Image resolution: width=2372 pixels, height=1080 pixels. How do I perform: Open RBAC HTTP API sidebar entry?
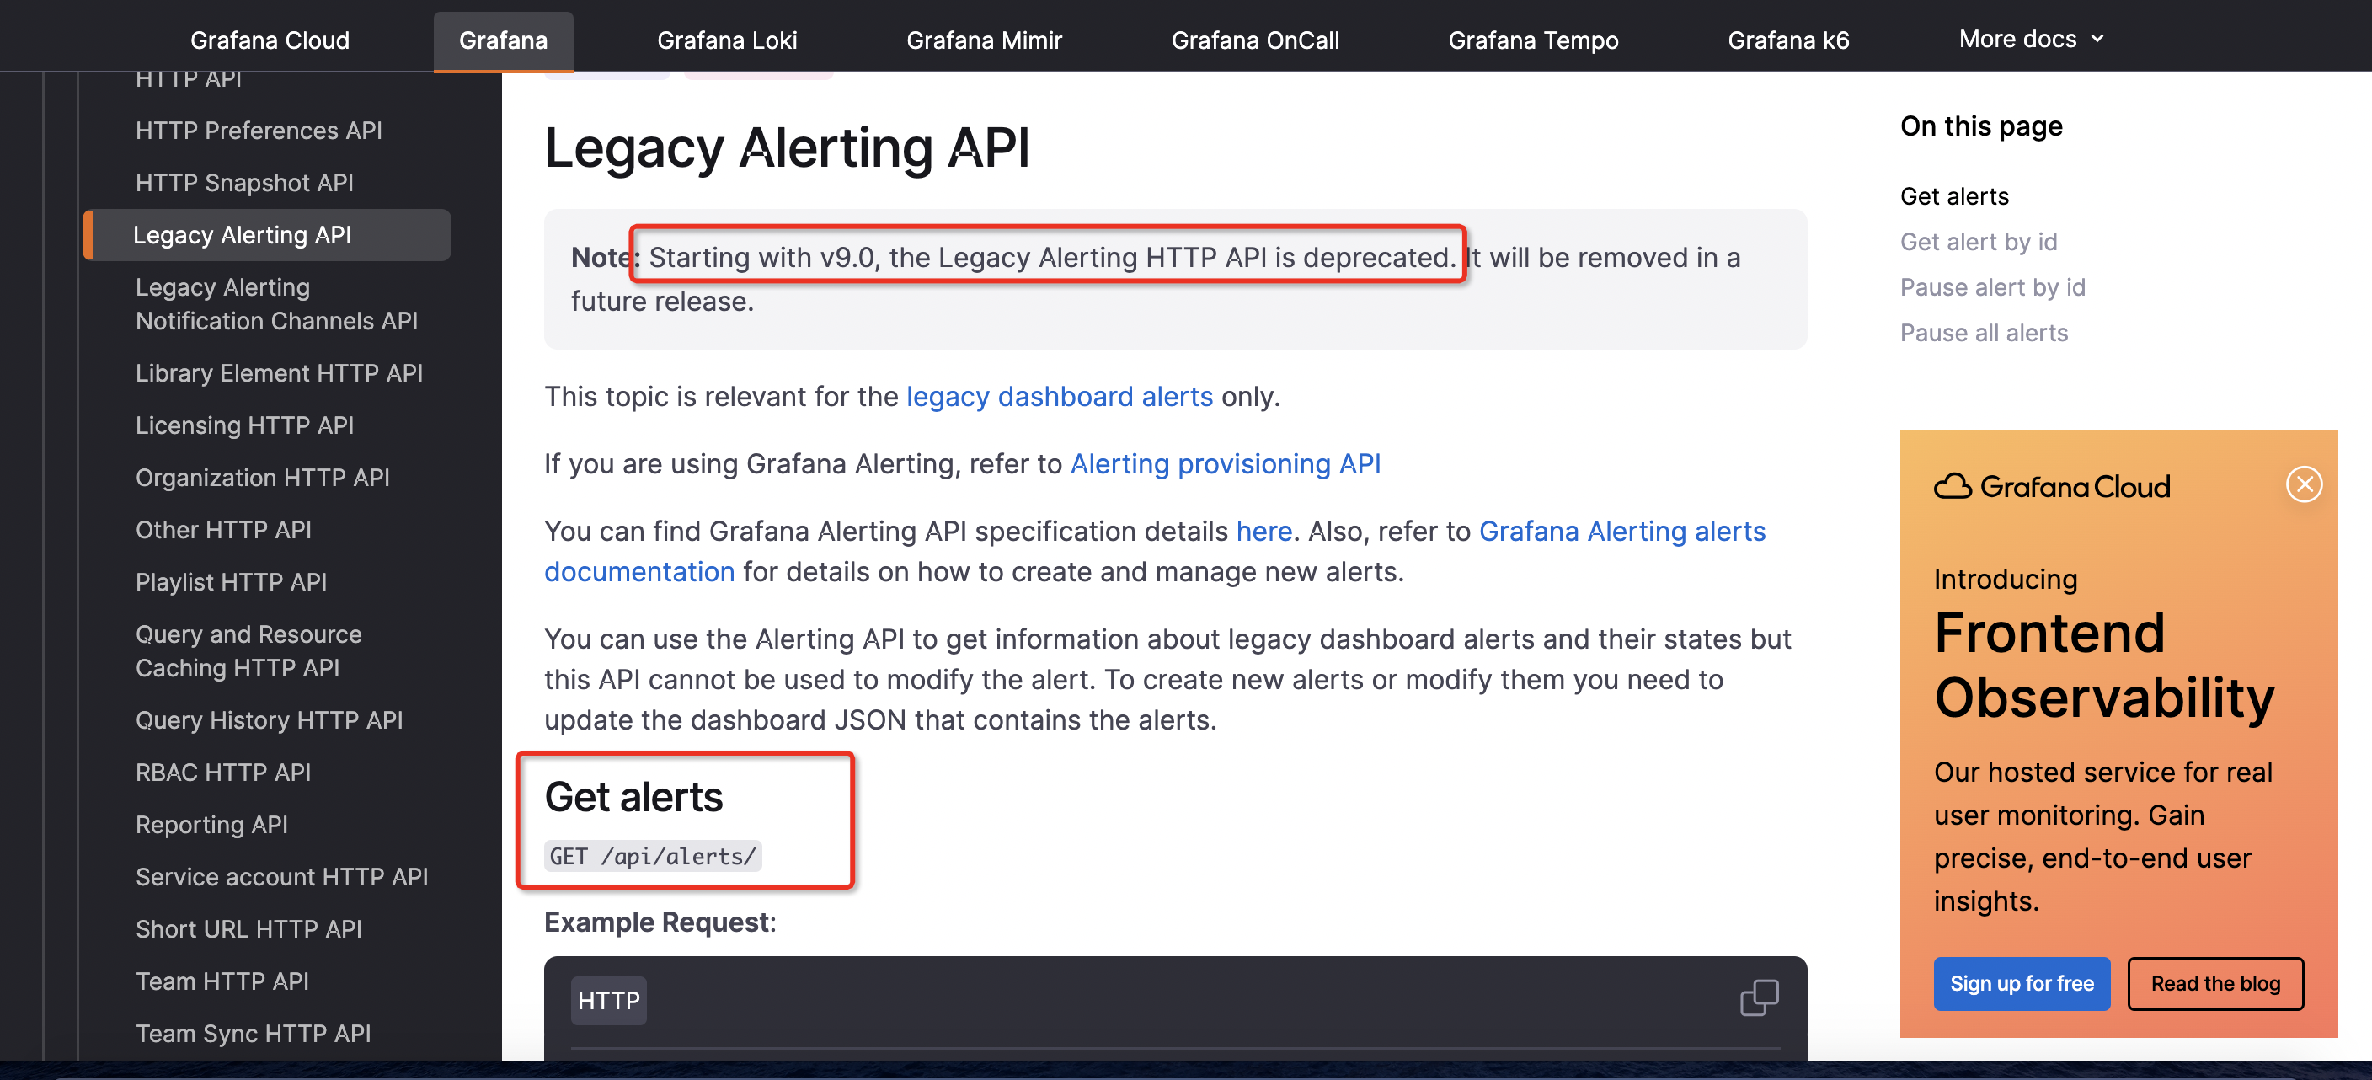pos(223,772)
